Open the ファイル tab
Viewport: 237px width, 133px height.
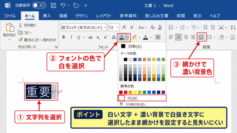click(x=10, y=16)
